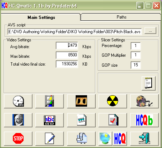Click the film strip color bars icon
The image size is (162, 148).
coord(50,101)
